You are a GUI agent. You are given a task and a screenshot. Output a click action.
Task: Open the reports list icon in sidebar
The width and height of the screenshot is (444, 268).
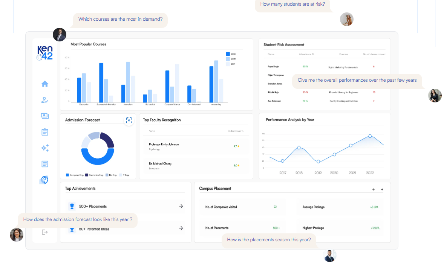pos(45,164)
